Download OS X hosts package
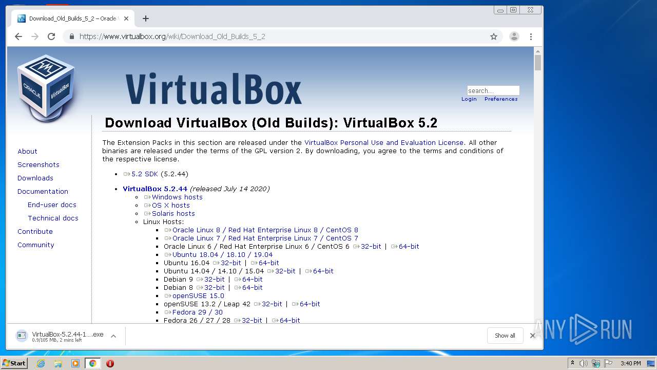 coord(167,205)
